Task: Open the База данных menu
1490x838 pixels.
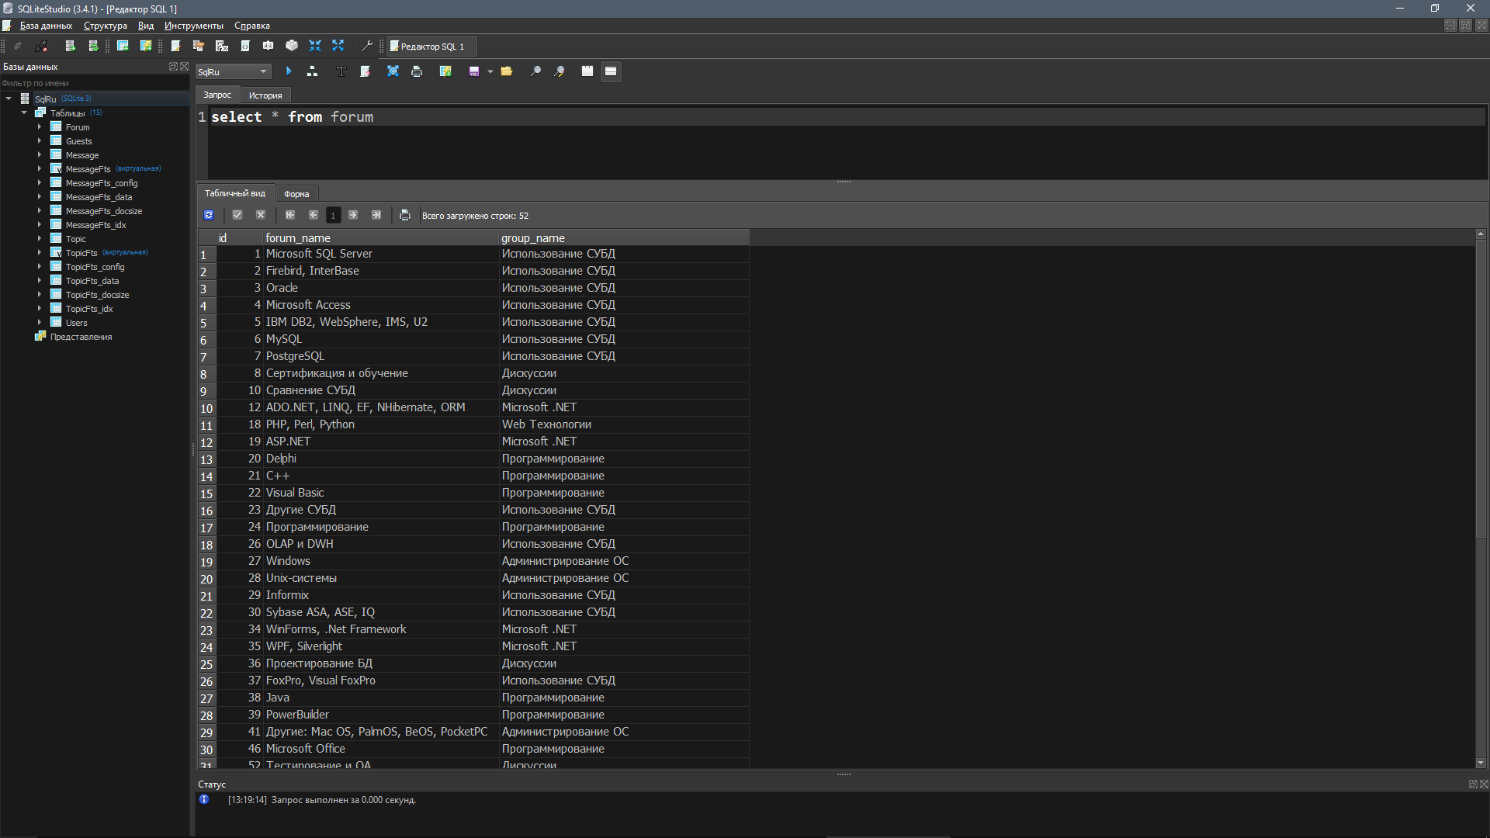Action: coord(46,26)
